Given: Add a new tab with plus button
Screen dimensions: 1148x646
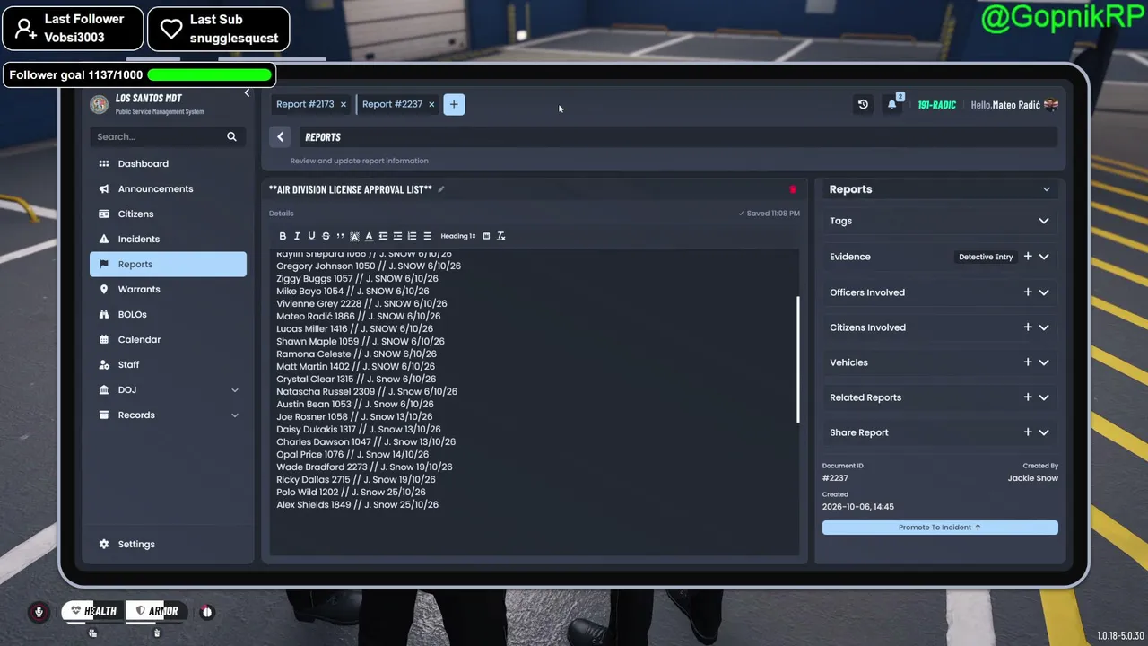Looking at the screenshot, I should [454, 105].
